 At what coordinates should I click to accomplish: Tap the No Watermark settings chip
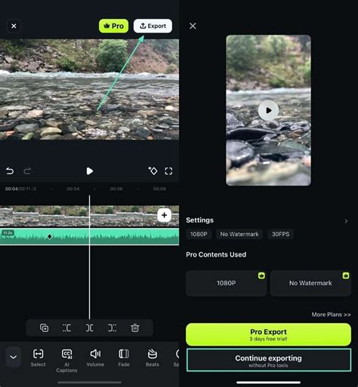[239, 234]
